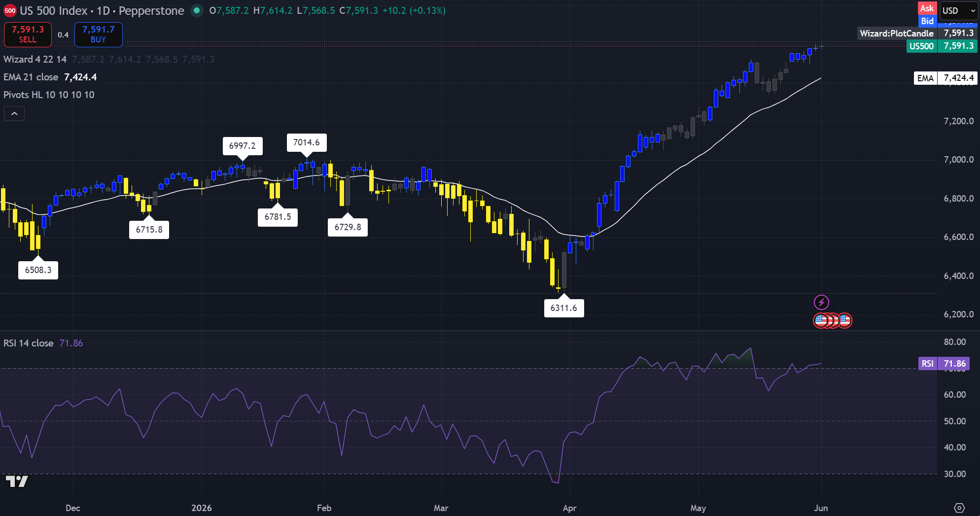Click the 6781.5 pivot low label
Image resolution: width=980 pixels, height=516 pixels.
point(278,217)
